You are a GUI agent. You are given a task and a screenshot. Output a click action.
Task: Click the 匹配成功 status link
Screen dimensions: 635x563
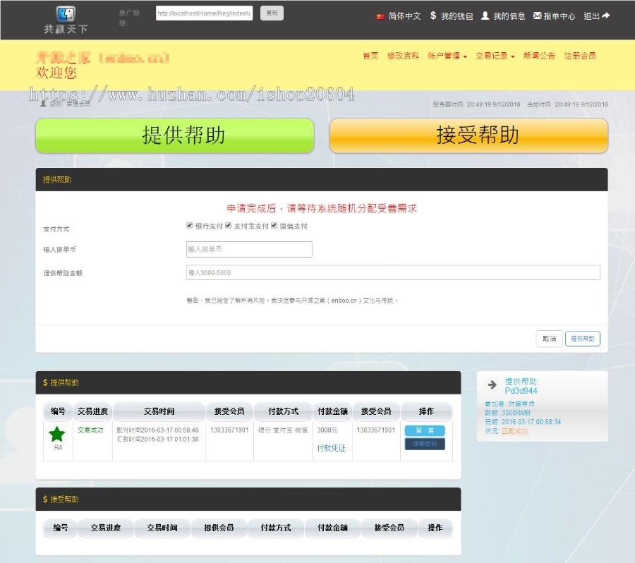click(515, 431)
